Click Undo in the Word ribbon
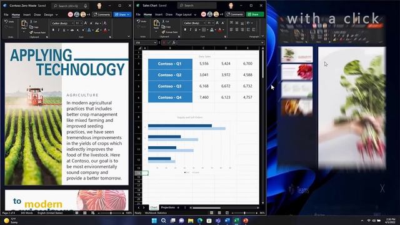Viewport: 400px width, 225px height. pos(9,22)
